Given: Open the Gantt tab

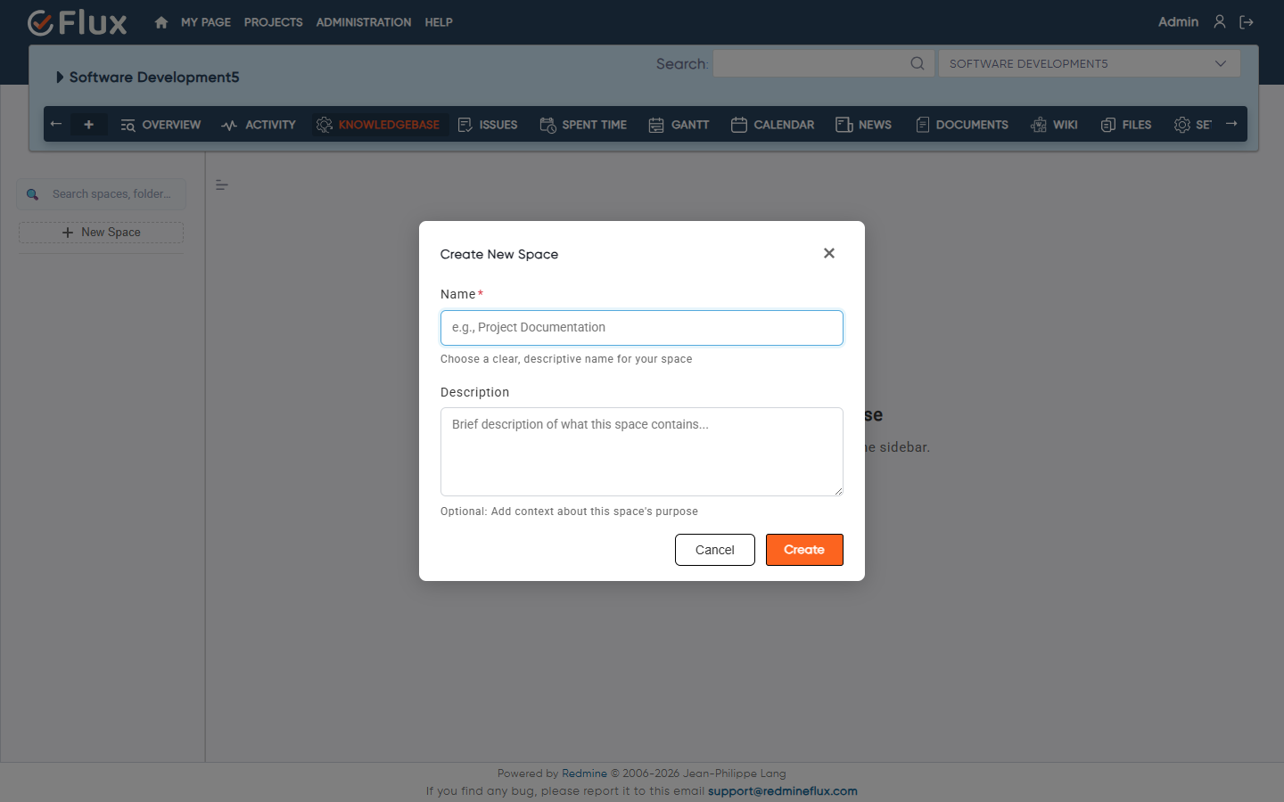Looking at the screenshot, I should 679,125.
